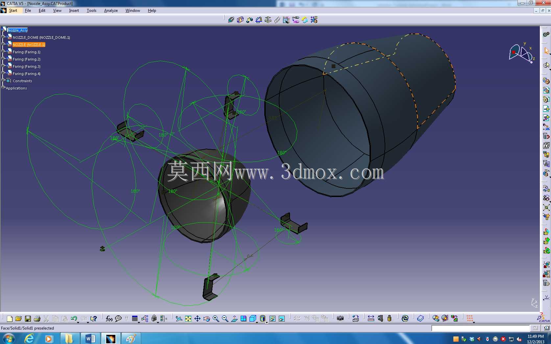This screenshot has width=551, height=344.
Task: Select the Rotate view tool
Action: click(x=206, y=318)
